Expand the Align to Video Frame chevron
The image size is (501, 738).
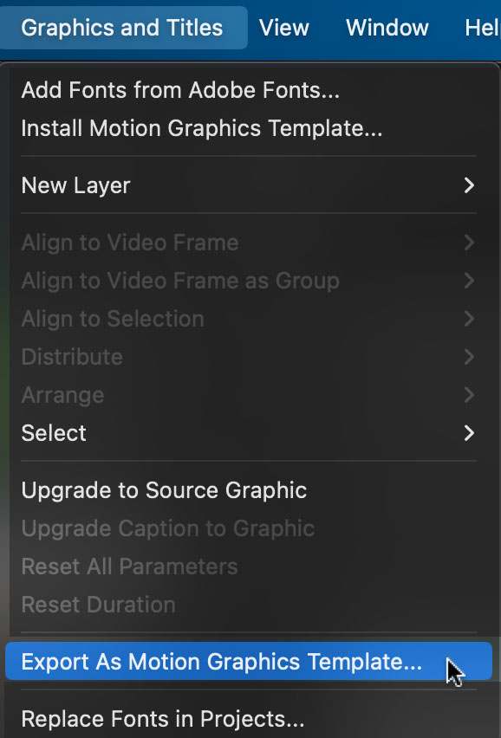tap(469, 243)
